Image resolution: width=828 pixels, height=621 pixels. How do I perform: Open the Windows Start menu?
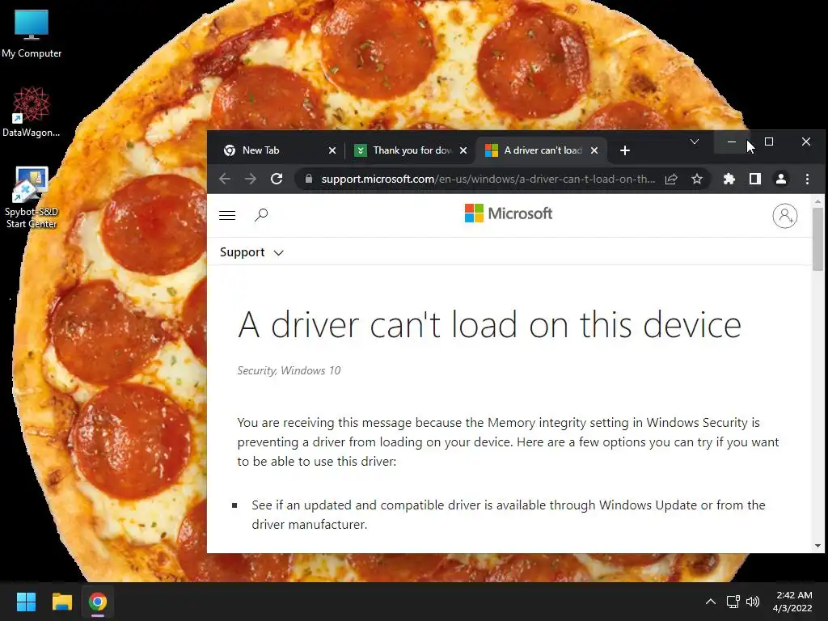click(26, 602)
